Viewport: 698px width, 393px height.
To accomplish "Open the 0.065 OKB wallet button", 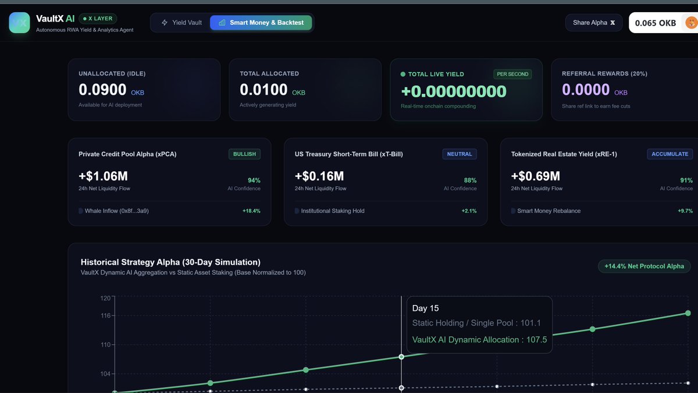I will tap(663, 23).
